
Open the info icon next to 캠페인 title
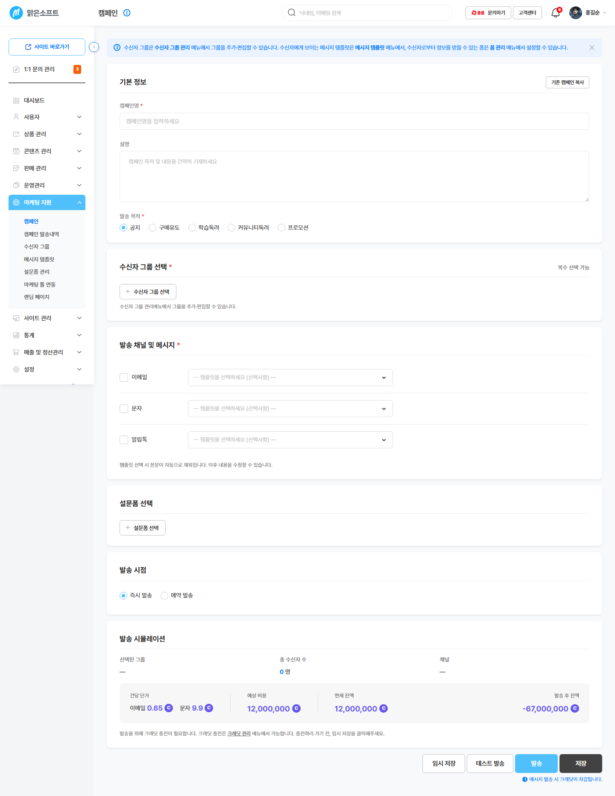point(127,13)
